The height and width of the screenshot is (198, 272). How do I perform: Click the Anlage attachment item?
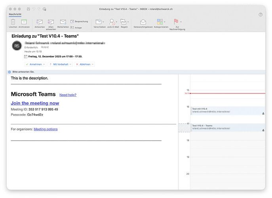tap(76, 28)
